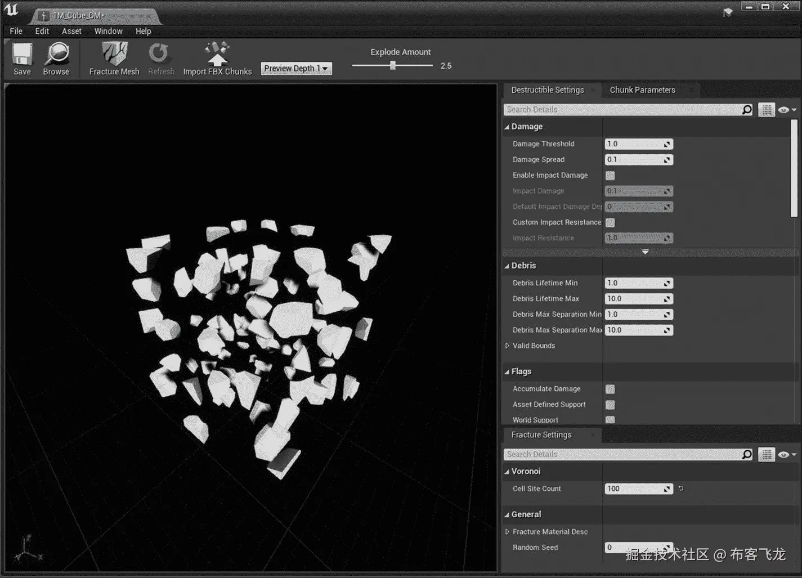The height and width of the screenshot is (578, 802).
Task: Open property matrix grid icon in Destructible Settings
Action: [x=767, y=110]
